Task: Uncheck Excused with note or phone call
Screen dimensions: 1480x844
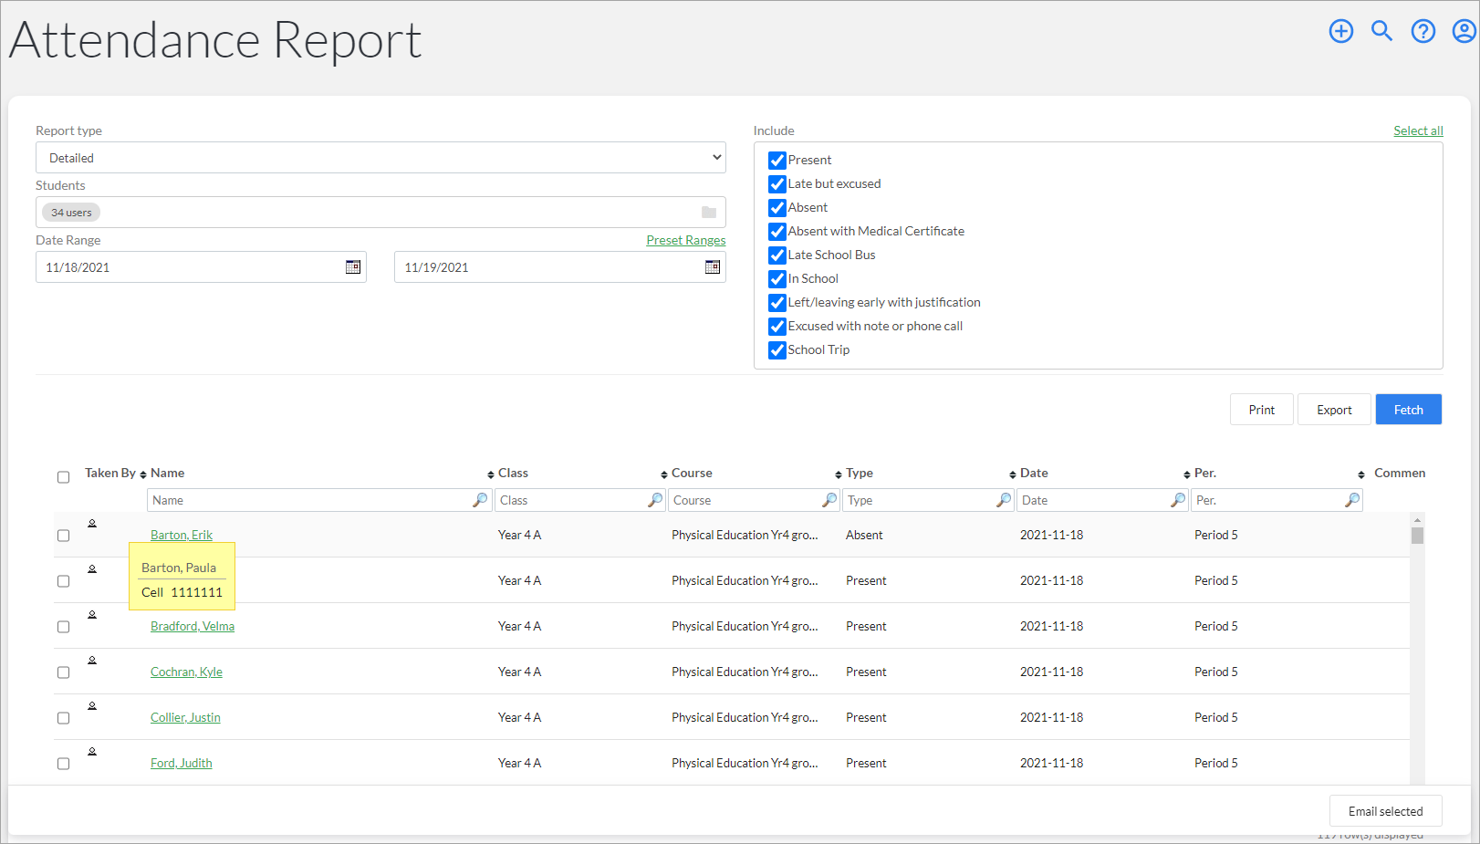Action: [x=777, y=327]
